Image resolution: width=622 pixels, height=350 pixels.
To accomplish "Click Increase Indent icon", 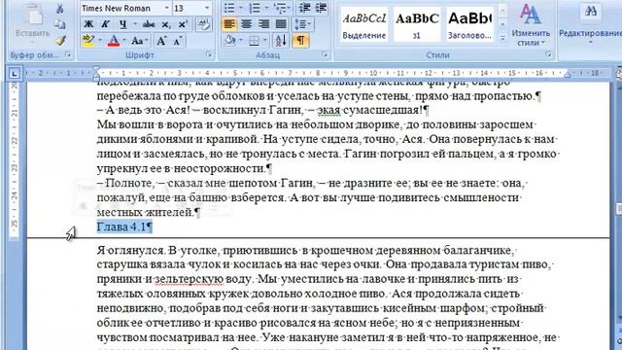I will [x=321, y=8].
